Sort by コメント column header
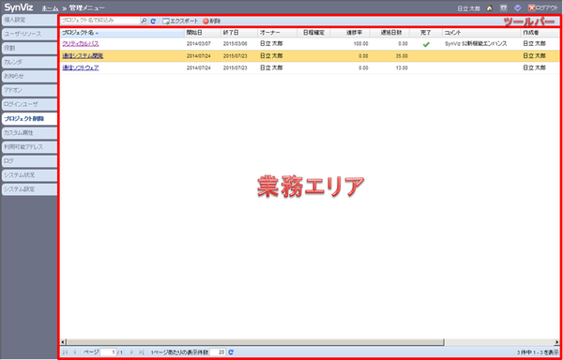The height and width of the screenshot is (360, 563). (482, 33)
